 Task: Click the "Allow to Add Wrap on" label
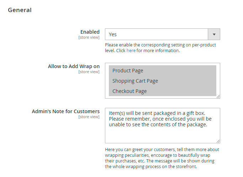[74, 66]
